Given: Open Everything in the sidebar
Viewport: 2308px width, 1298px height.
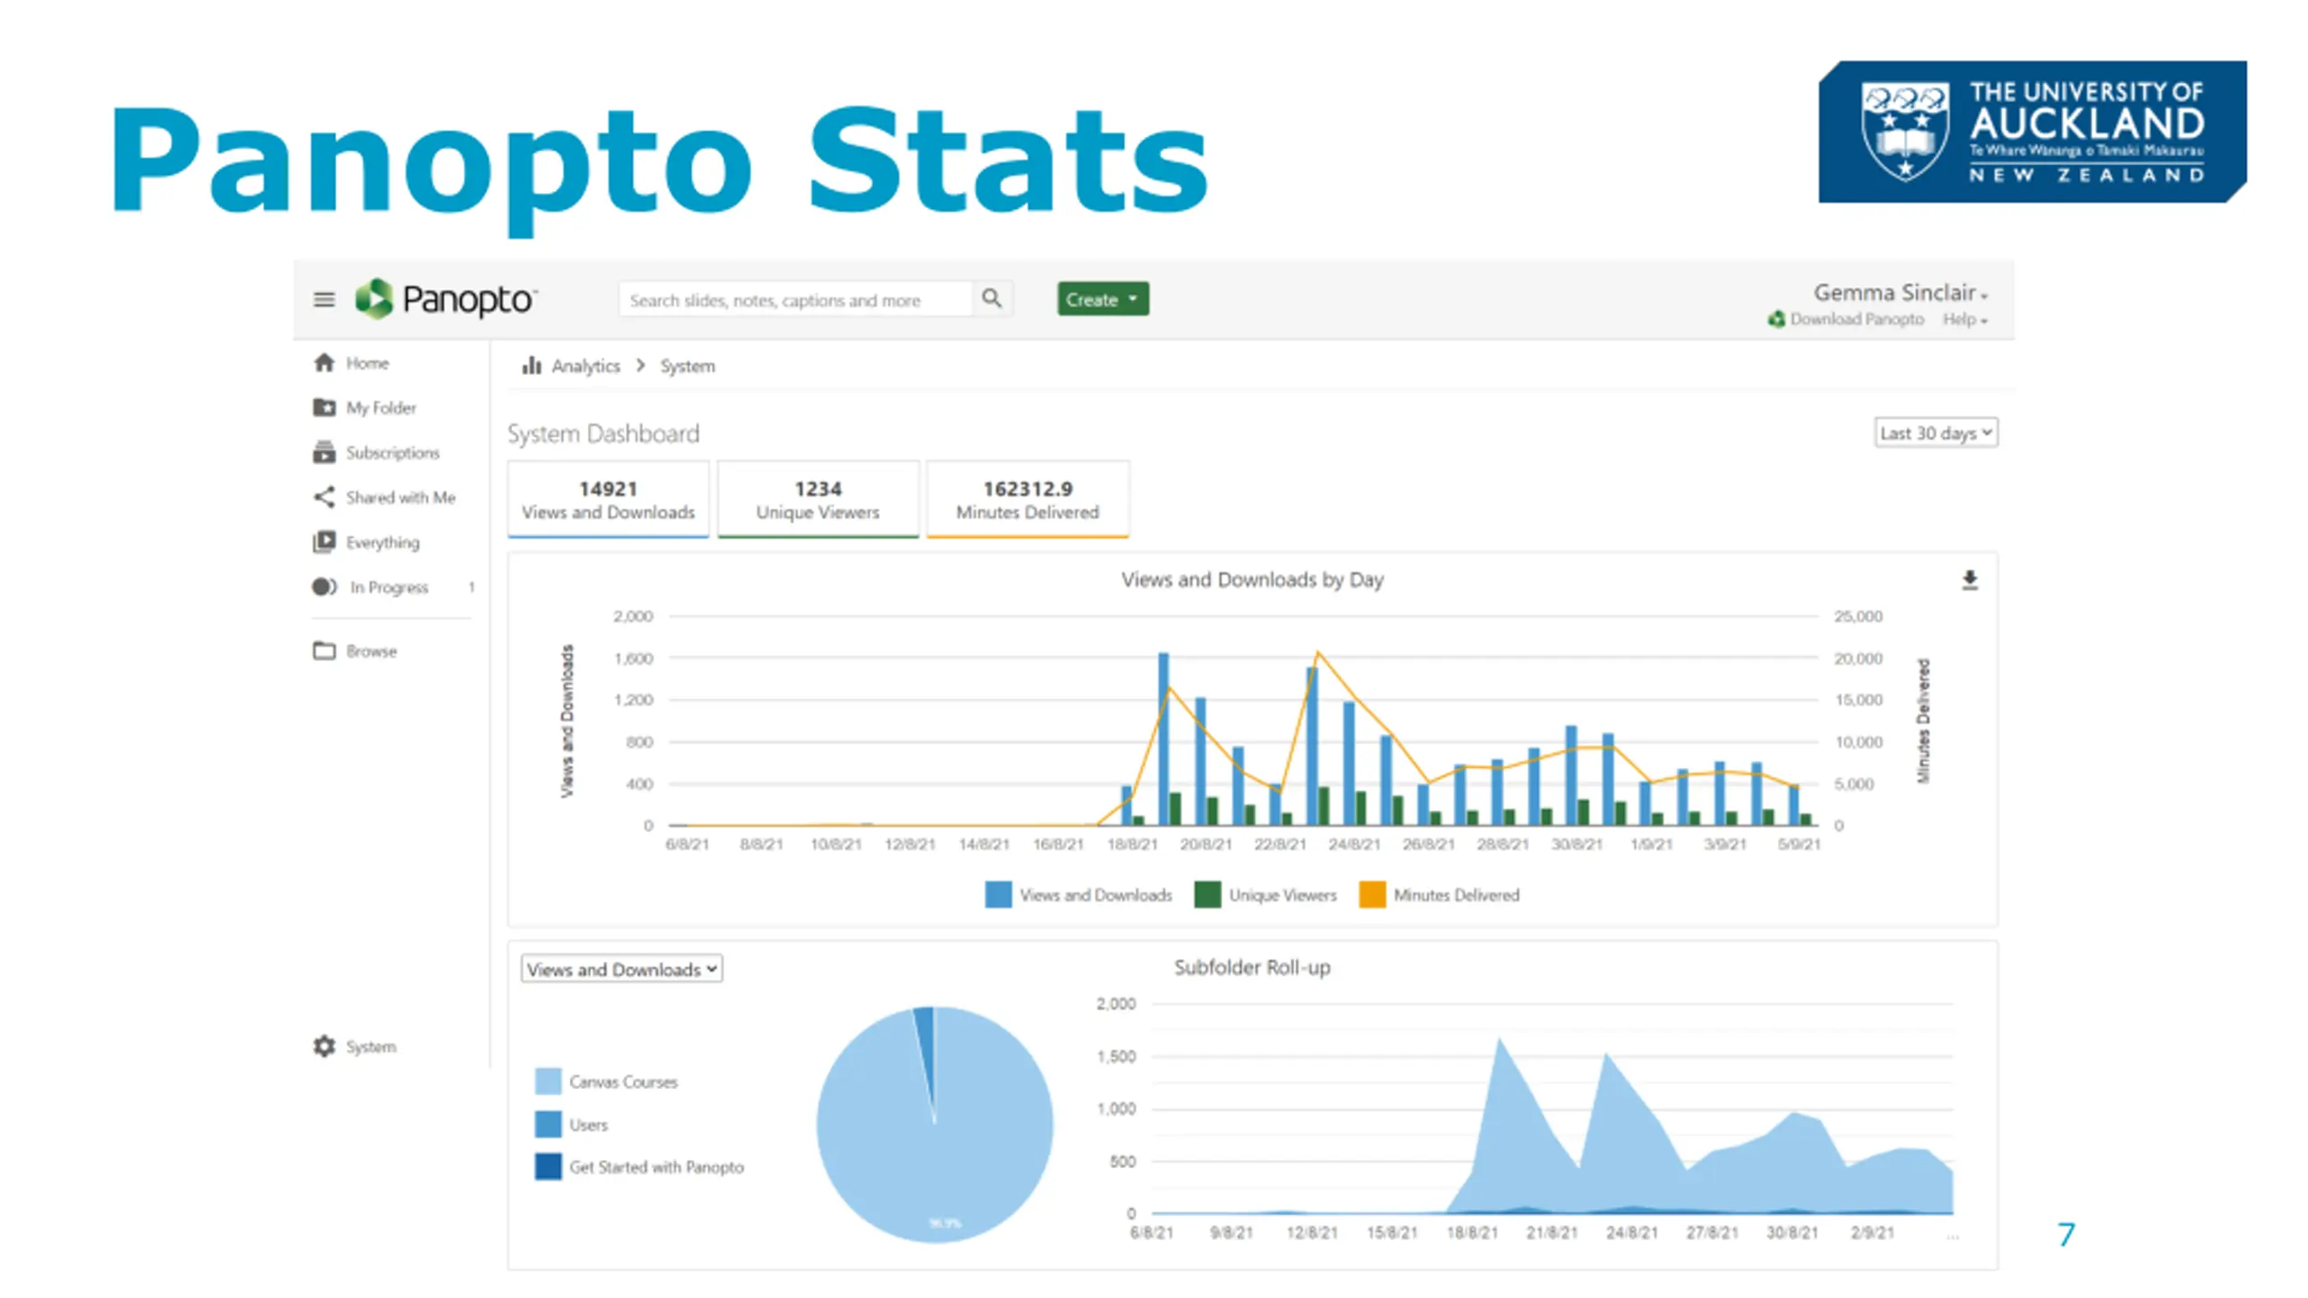Looking at the screenshot, I should click(x=382, y=543).
